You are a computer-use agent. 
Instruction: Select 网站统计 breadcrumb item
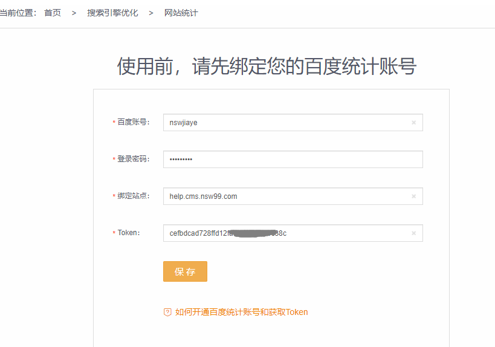click(x=181, y=13)
